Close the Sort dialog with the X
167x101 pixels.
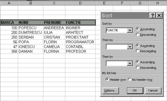click(x=159, y=16)
